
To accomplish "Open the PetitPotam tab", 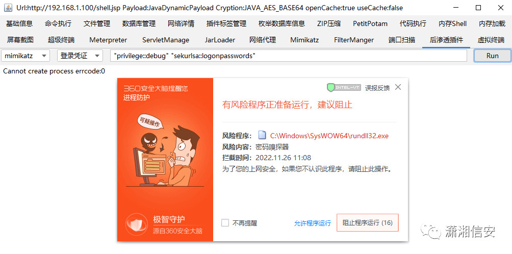I will [x=370, y=23].
